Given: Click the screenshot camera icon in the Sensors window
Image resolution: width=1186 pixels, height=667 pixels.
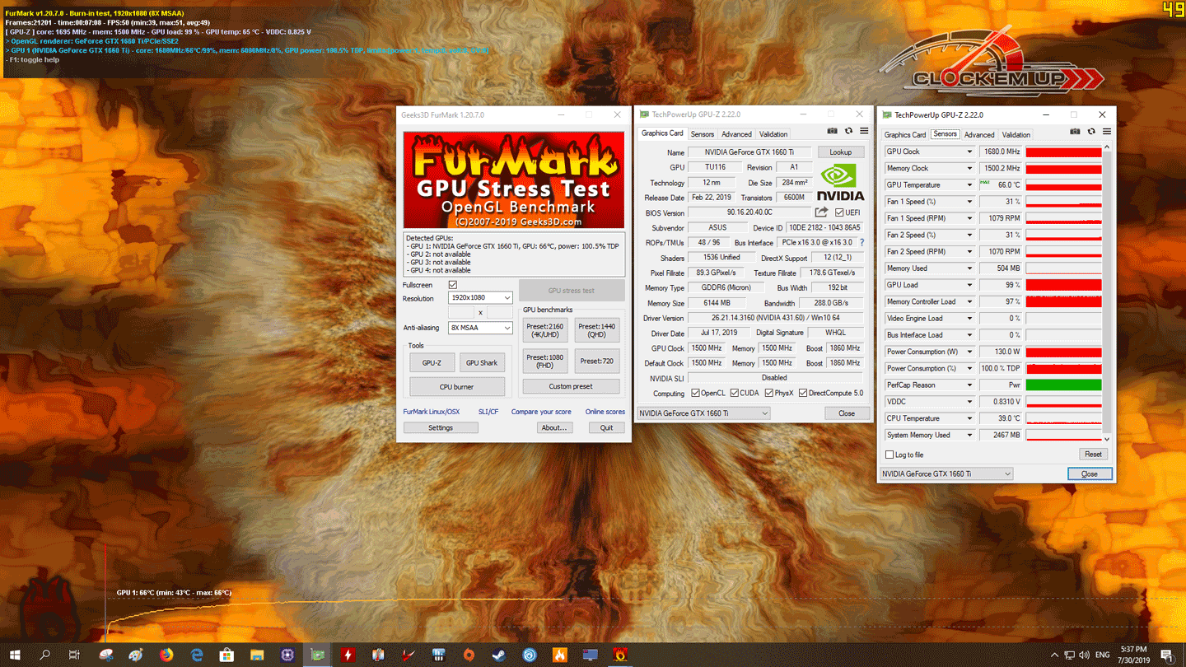Looking at the screenshot, I should pos(1075,132).
